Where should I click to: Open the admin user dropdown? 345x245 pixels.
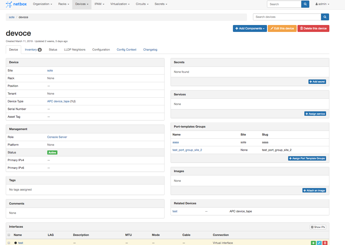click(322, 4)
